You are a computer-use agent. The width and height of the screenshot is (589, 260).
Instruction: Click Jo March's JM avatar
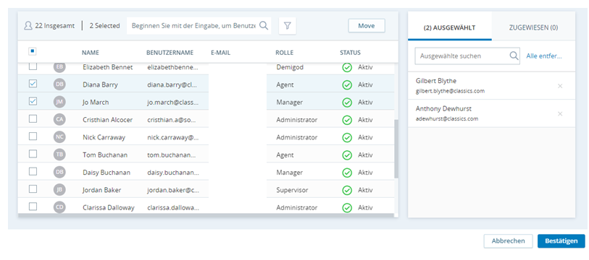pos(59,102)
